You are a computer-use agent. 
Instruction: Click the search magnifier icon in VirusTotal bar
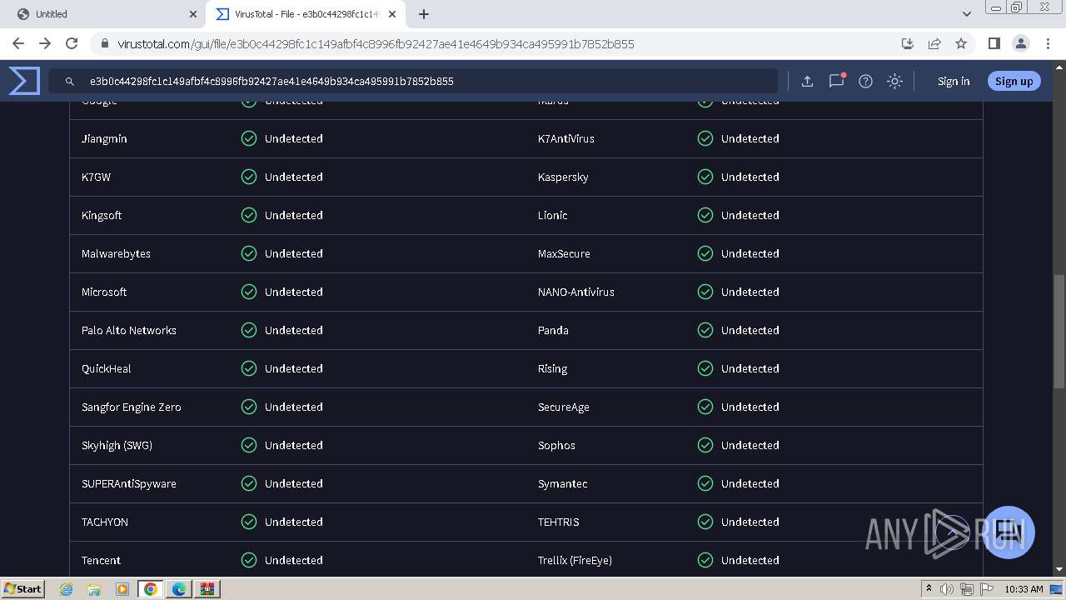tap(70, 82)
